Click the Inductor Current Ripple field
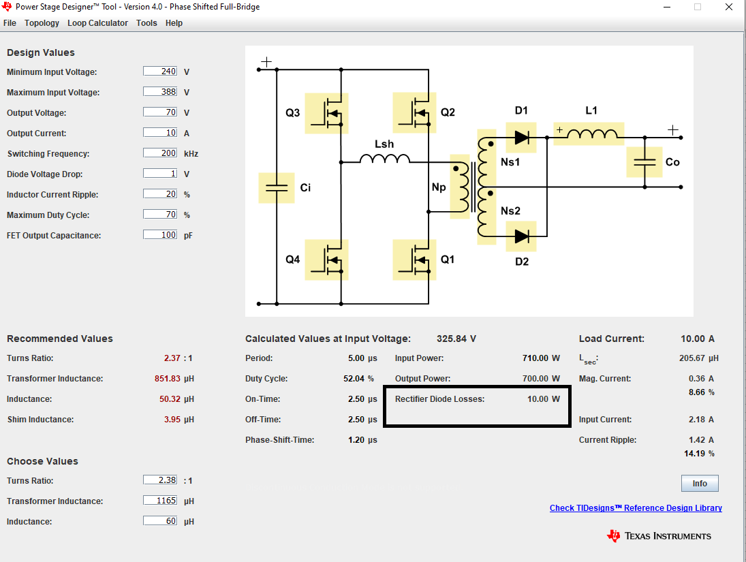 (x=160, y=194)
